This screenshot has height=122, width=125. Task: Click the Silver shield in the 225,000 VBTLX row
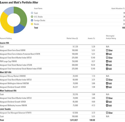107,58
